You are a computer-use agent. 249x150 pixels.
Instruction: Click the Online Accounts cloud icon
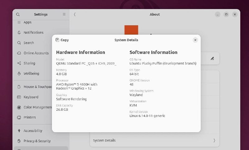(19, 53)
